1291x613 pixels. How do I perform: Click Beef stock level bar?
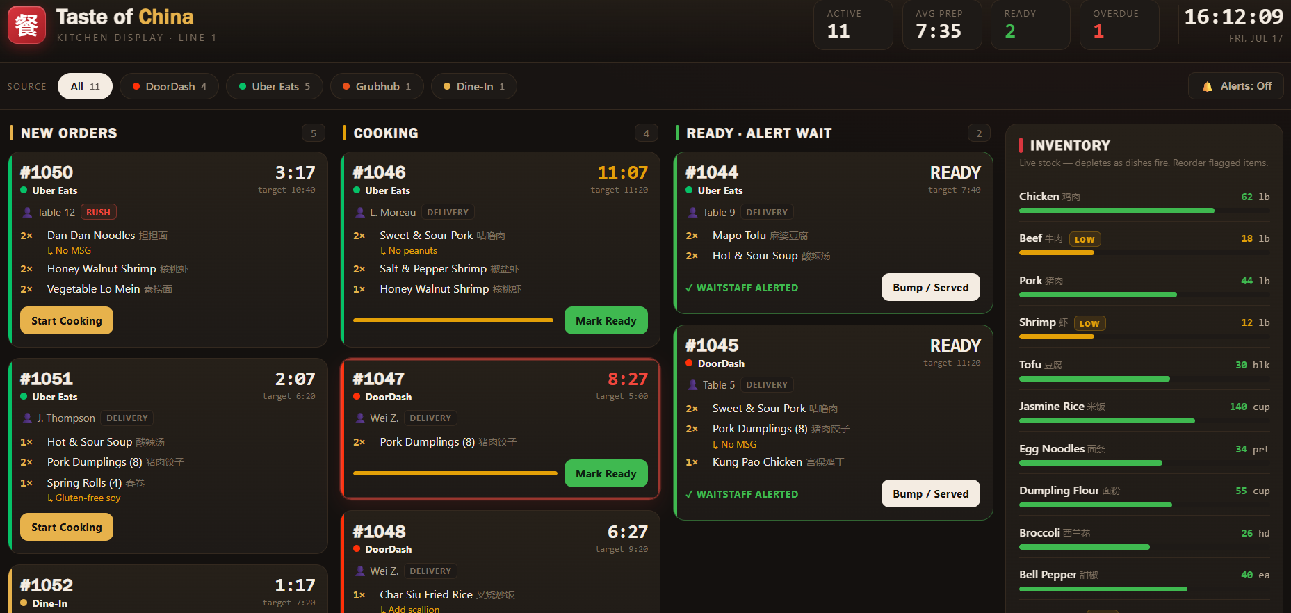1144,253
